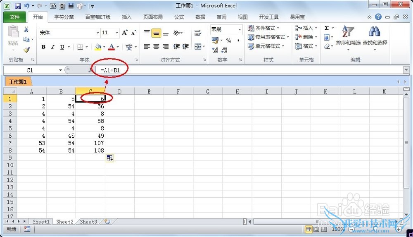Image resolution: width=413 pixels, height=237 pixels.
Task: Switch to Sheet1 worksheet tab
Action: click(x=41, y=222)
